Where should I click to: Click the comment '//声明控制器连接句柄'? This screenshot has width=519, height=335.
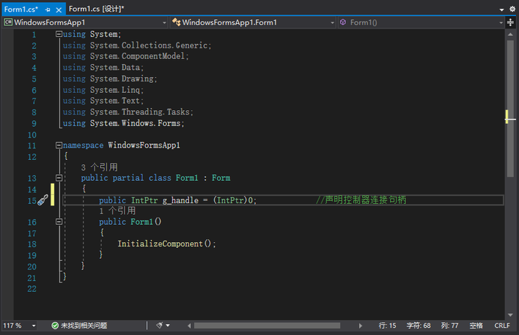pos(361,200)
